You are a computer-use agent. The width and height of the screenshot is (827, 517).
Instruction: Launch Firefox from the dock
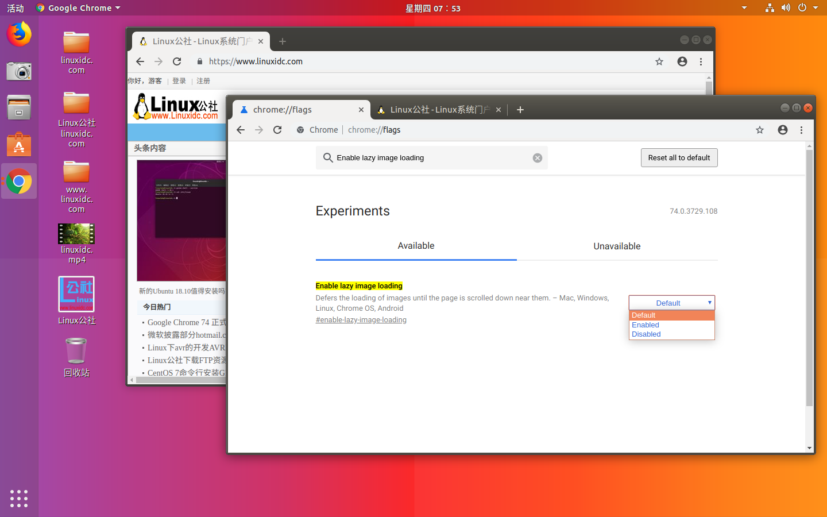[19, 34]
